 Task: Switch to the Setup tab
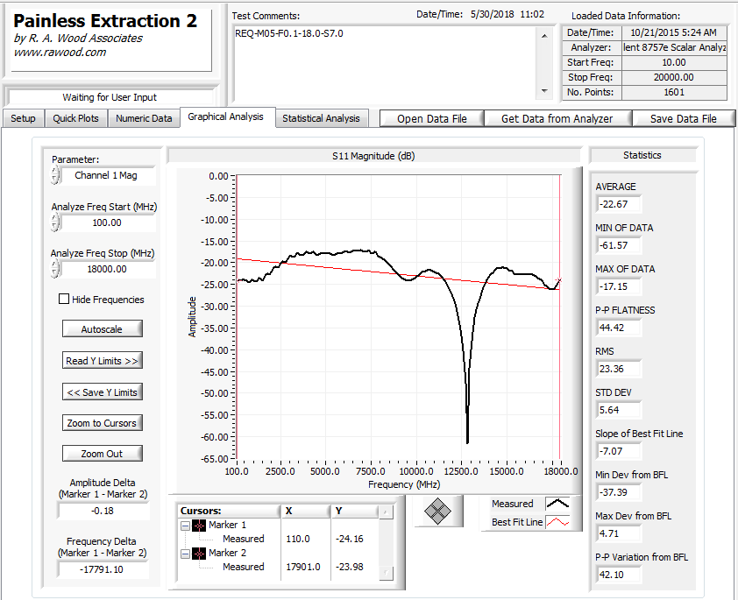[23, 118]
